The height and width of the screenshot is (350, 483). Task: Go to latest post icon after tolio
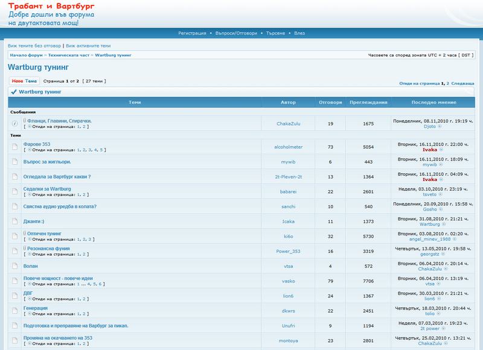[x=438, y=314]
